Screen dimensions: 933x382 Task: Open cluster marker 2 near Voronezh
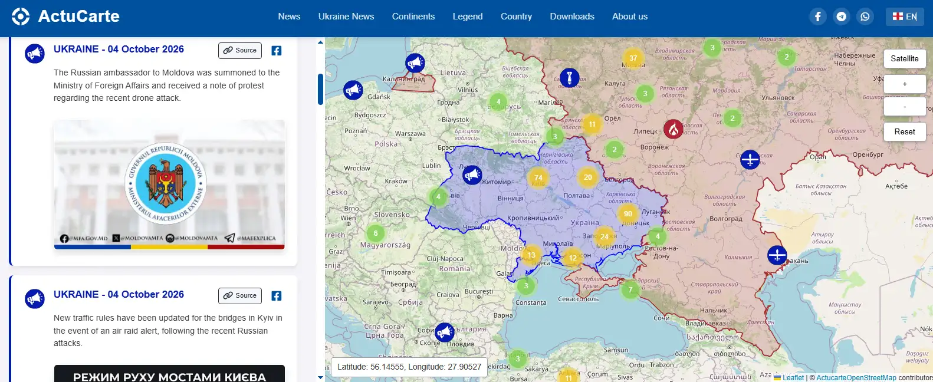(x=615, y=150)
